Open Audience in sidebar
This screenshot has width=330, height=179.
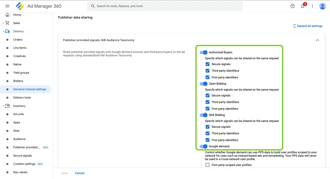(20, 139)
